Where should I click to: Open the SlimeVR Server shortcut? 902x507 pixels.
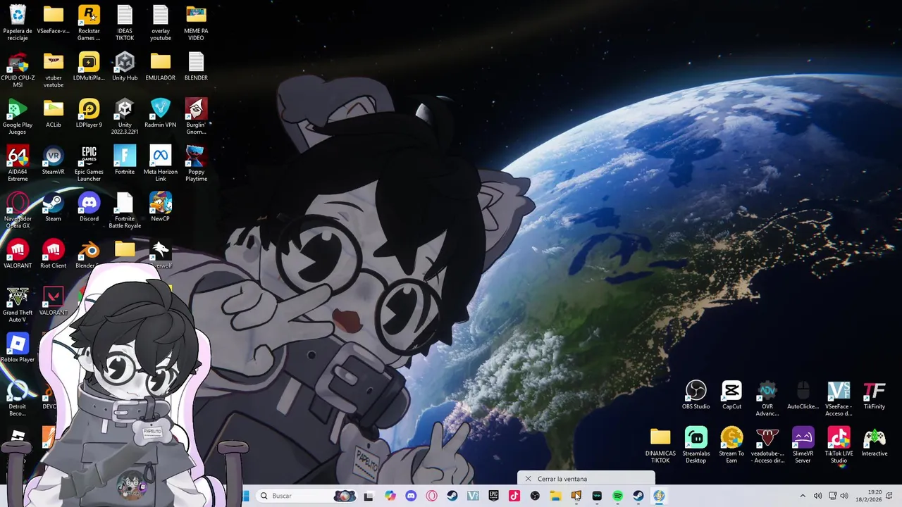(803, 445)
